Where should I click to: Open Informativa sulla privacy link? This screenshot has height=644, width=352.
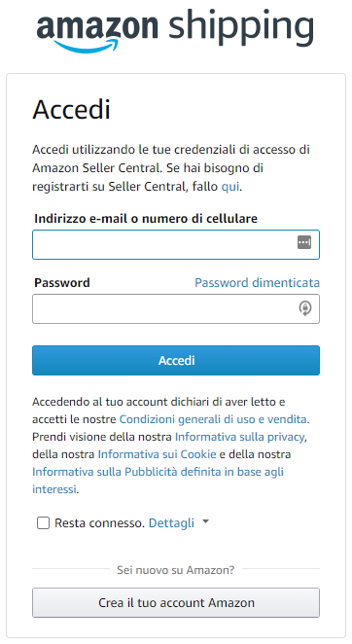240,437
